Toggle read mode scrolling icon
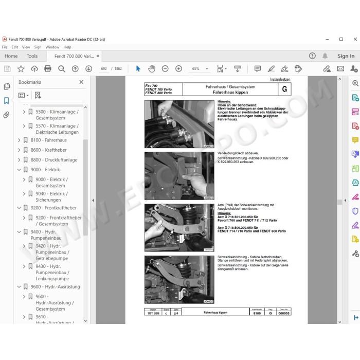 pos(238,68)
